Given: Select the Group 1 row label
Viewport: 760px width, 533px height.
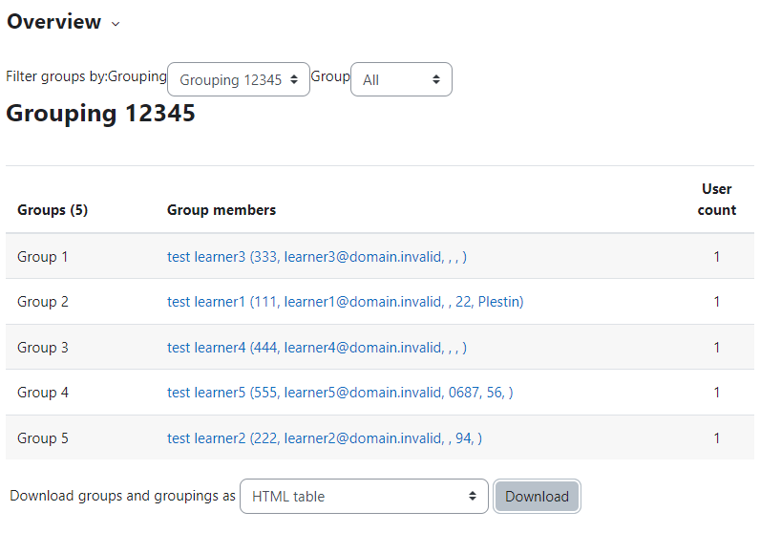Looking at the screenshot, I should [x=42, y=257].
